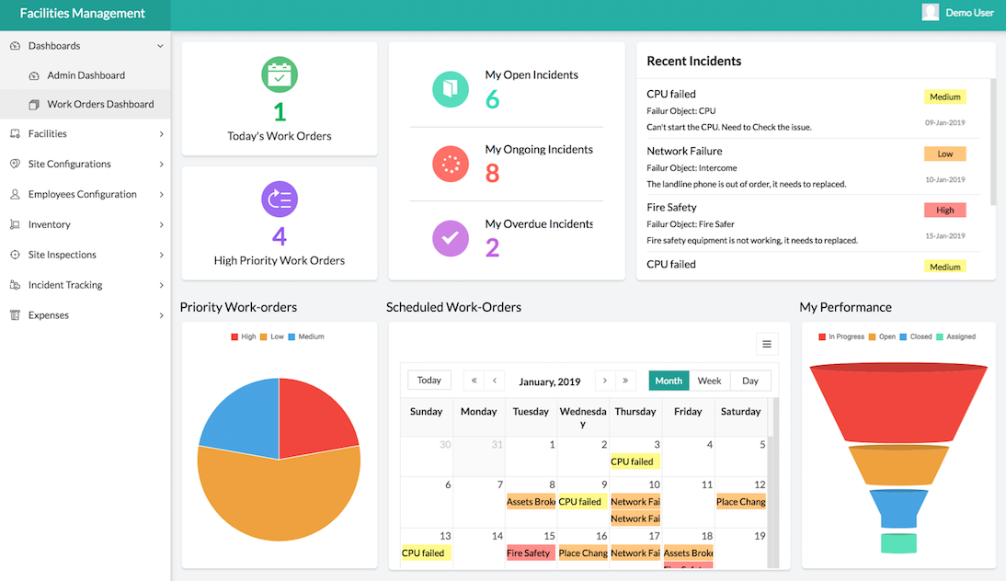Open the calendar hamburger menu icon
This screenshot has height=581, width=1006.
[x=767, y=345]
